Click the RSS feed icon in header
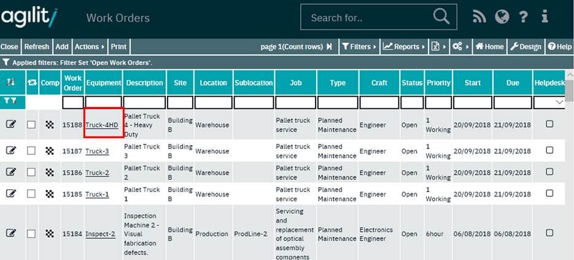The width and height of the screenshot is (574, 260). tap(479, 17)
